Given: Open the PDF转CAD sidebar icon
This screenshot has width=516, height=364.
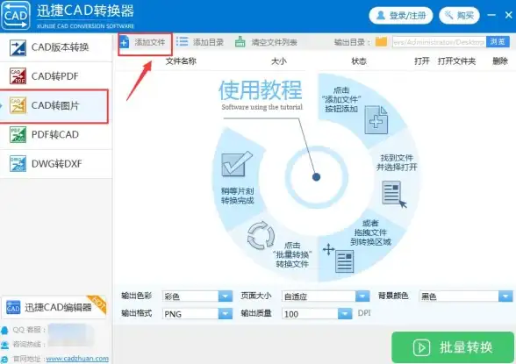Looking at the screenshot, I should pyautogui.click(x=18, y=134).
